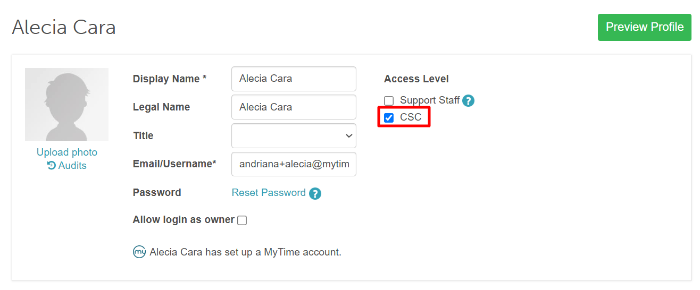Open the Audits link text
Screen dimensions: 700x290
tap(72, 165)
